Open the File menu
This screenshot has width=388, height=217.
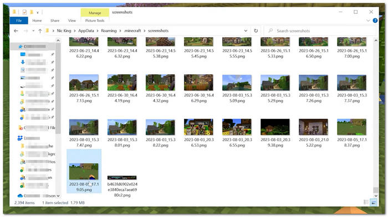pyautogui.click(x=19, y=20)
